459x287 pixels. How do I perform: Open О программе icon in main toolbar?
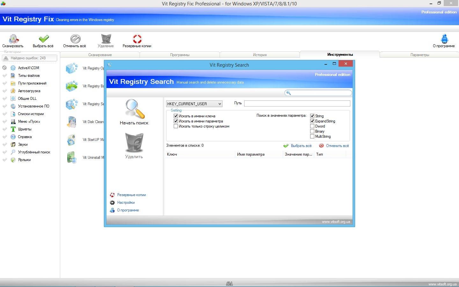(x=444, y=39)
